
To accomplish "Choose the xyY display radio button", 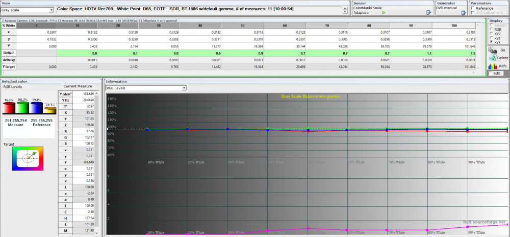I will (x=491, y=41).
